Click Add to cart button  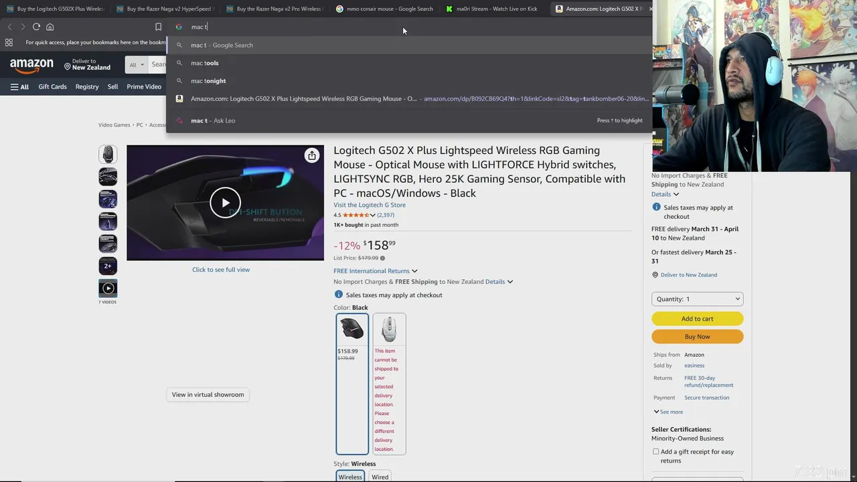point(697,319)
